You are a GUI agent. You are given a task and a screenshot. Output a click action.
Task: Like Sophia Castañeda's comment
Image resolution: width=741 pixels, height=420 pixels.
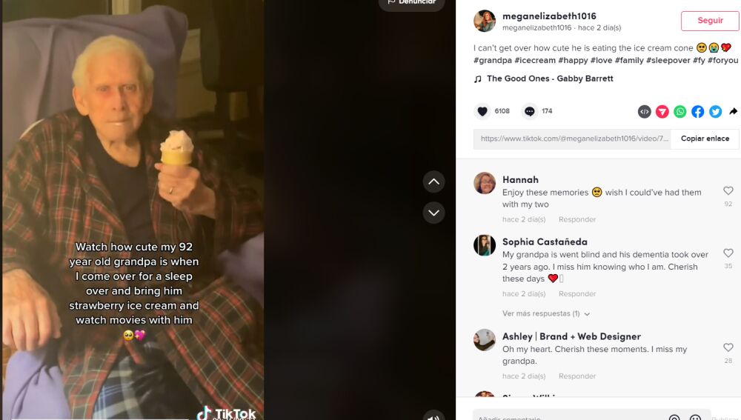[728, 253]
